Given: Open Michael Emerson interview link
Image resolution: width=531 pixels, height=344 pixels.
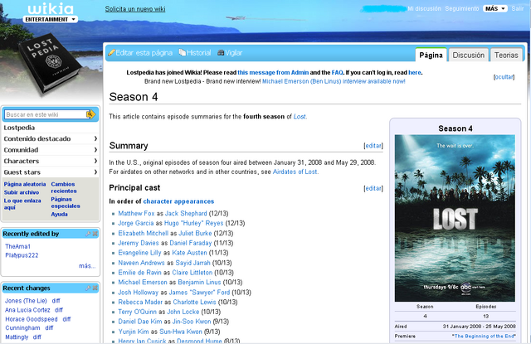Looking at the screenshot, I should tap(334, 81).
